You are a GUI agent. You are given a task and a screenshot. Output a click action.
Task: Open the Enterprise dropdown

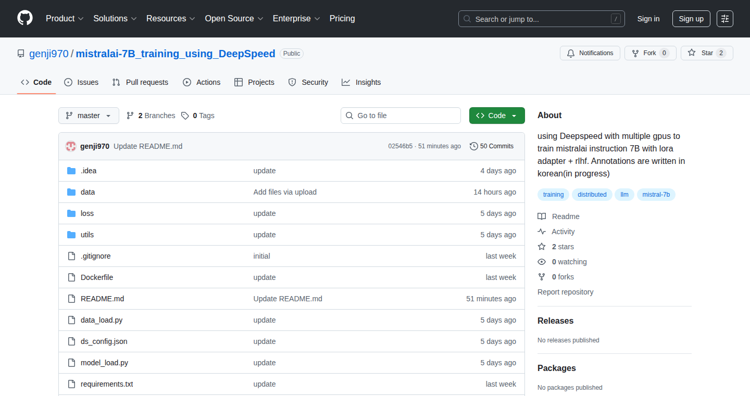coord(296,19)
